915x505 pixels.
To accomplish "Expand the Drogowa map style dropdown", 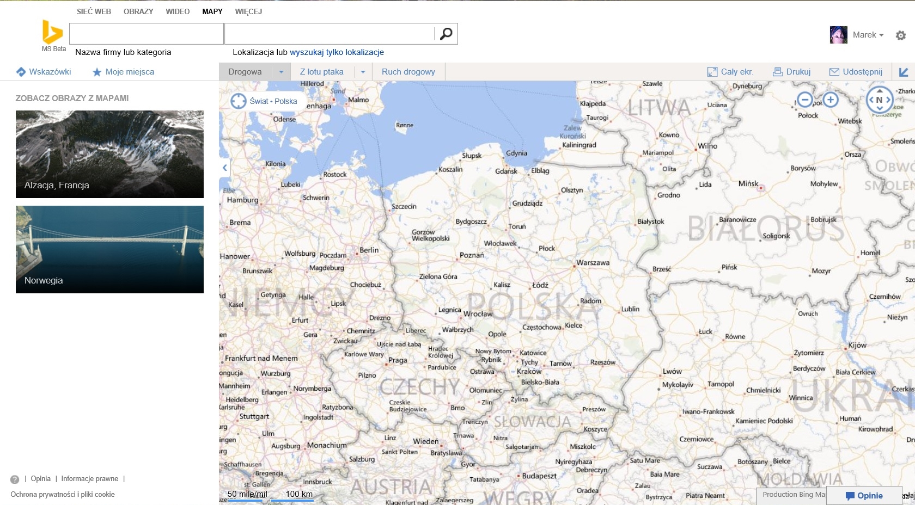I will click(281, 72).
